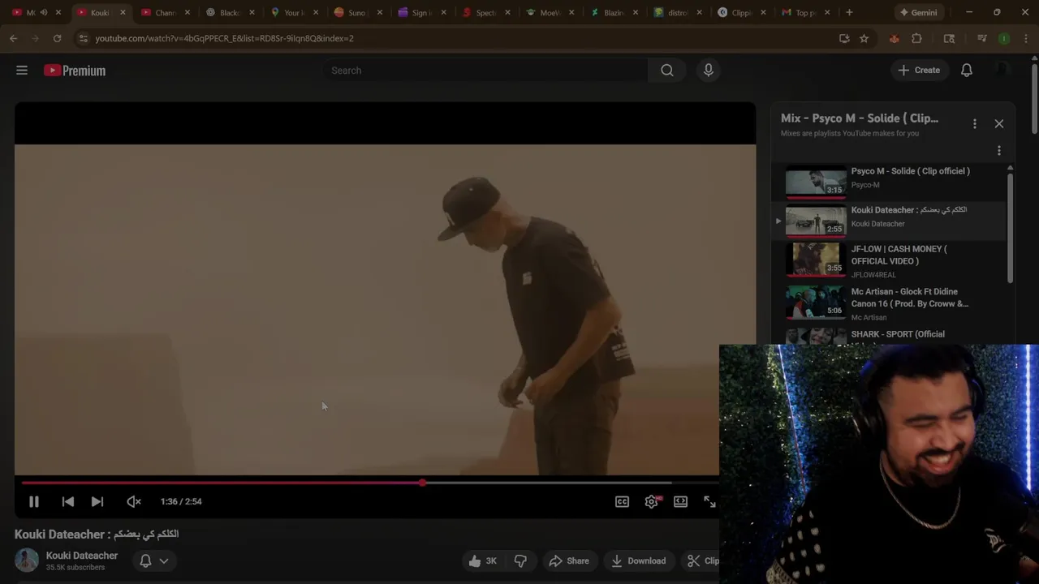
Task: Share the video
Action: 569,561
